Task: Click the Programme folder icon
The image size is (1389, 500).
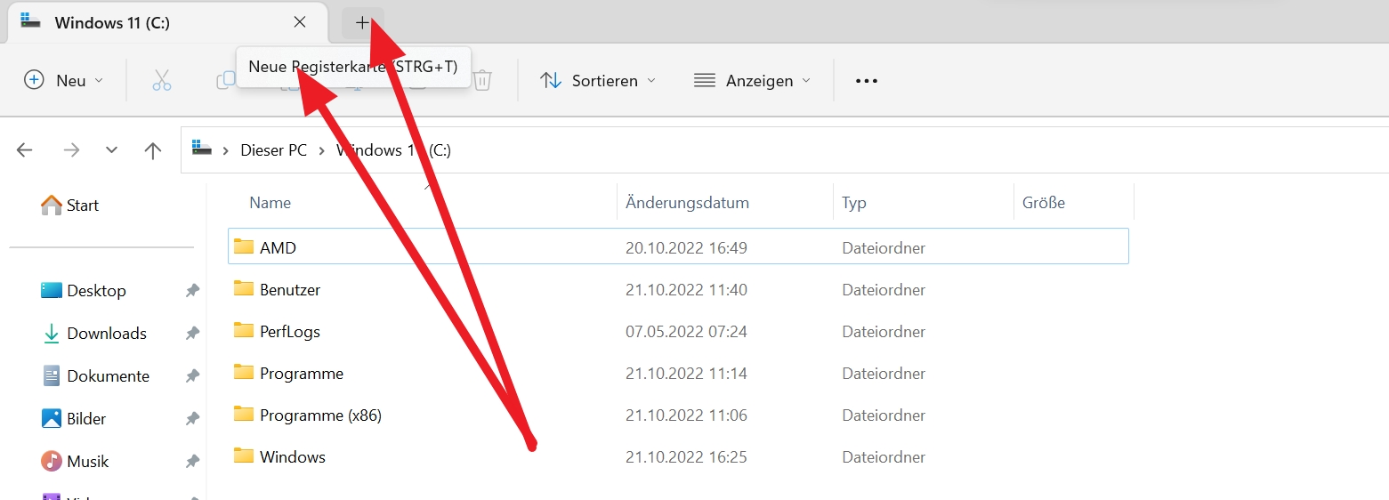Action: tap(244, 372)
